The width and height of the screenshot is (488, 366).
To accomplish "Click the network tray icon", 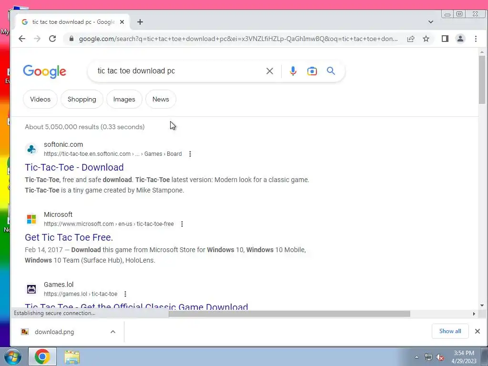I will [x=428, y=357].
